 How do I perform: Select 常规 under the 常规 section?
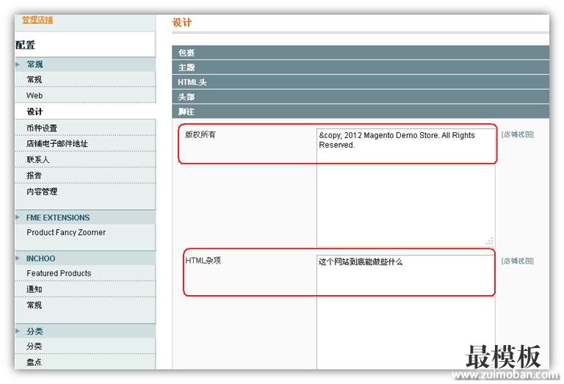tap(35, 80)
